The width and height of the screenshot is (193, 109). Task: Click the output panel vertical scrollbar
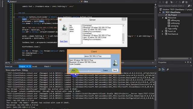[x=156, y=91]
